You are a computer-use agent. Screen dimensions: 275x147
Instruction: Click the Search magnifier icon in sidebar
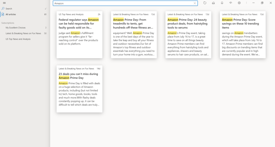3,9
